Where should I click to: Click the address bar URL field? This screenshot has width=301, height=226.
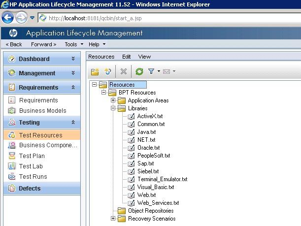169,18
